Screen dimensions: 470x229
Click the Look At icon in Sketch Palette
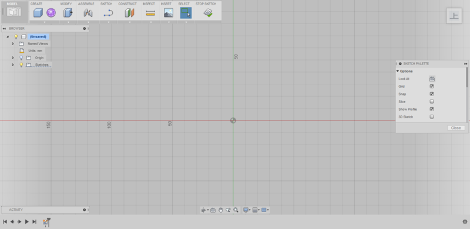(x=432, y=79)
